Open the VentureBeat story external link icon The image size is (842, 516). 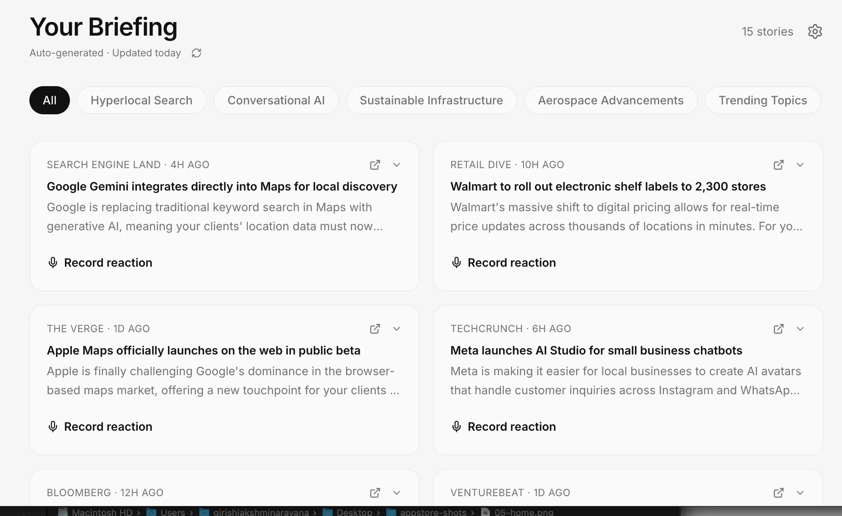coord(778,493)
